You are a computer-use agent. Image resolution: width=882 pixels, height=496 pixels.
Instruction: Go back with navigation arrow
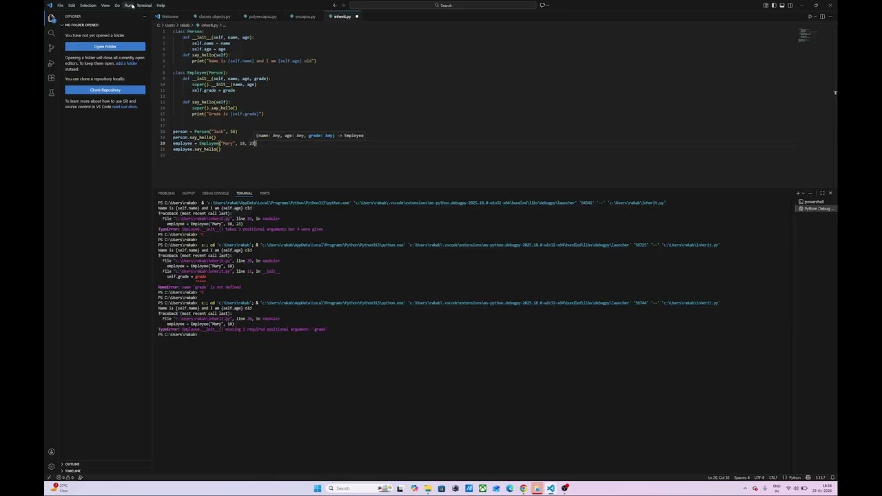click(x=335, y=5)
